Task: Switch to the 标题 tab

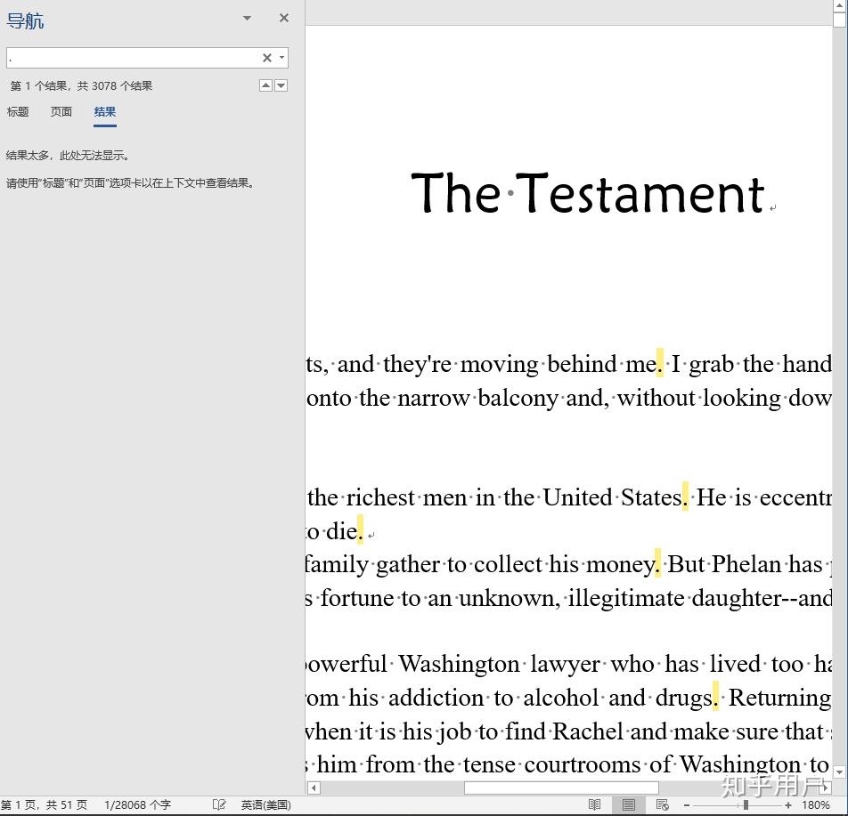Action: click(x=18, y=112)
